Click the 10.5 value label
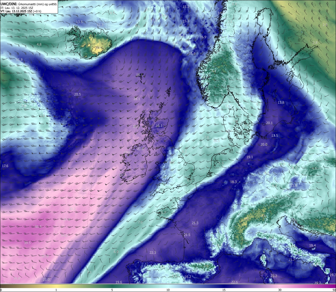Viewport: 336px width, 292px height. coord(216,141)
